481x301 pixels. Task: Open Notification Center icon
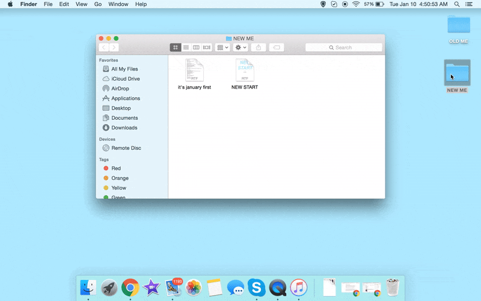[469, 4]
